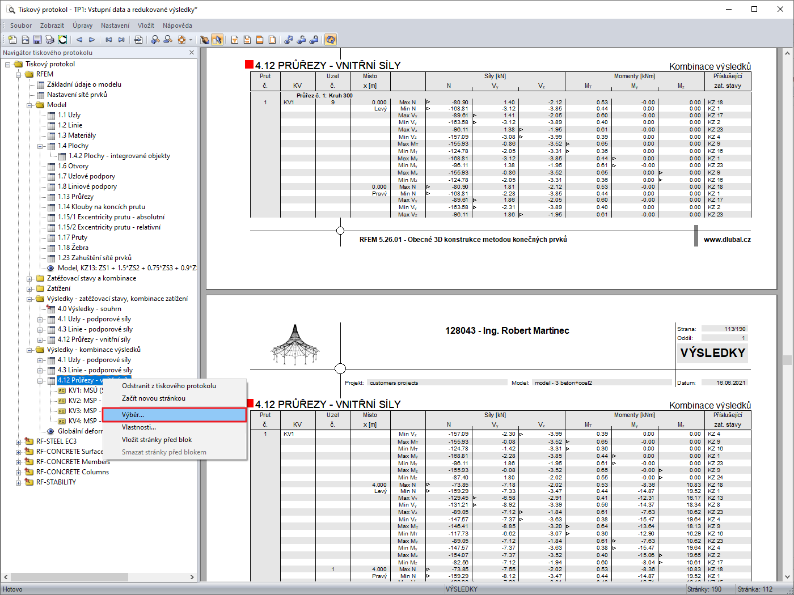This screenshot has width=794, height=595.
Task: Click the eye icon beside Globální deform
Action: pyautogui.click(x=50, y=431)
